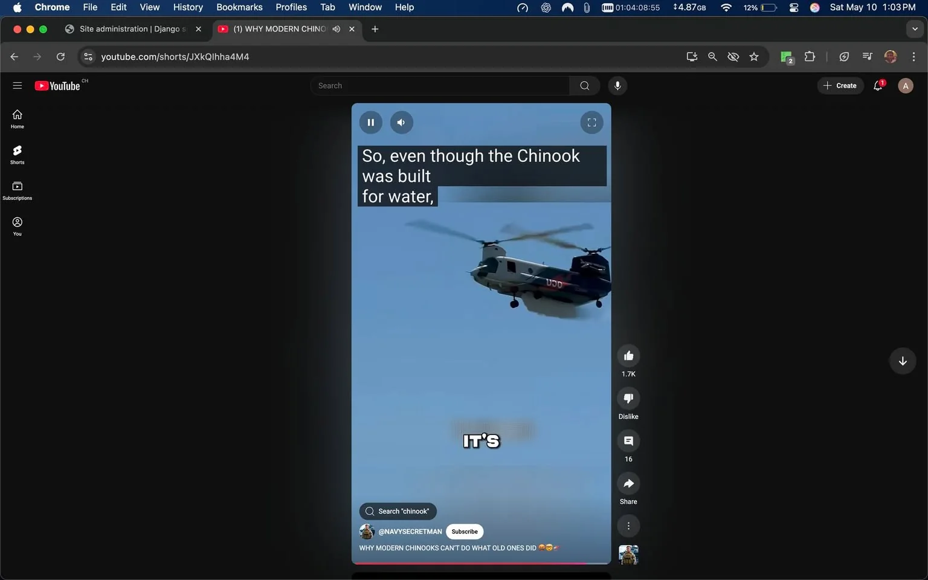928x580 pixels.
Task: Switch to Site administration Django tab
Action: [x=133, y=29]
